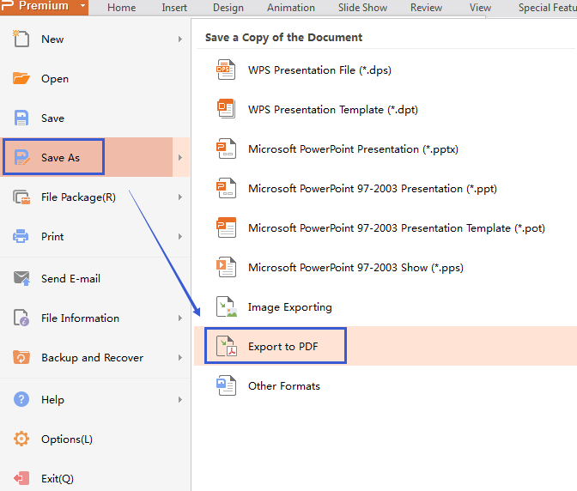Image resolution: width=577 pixels, height=491 pixels.
Task: Switch to the Insert tab
Action: 174,8
